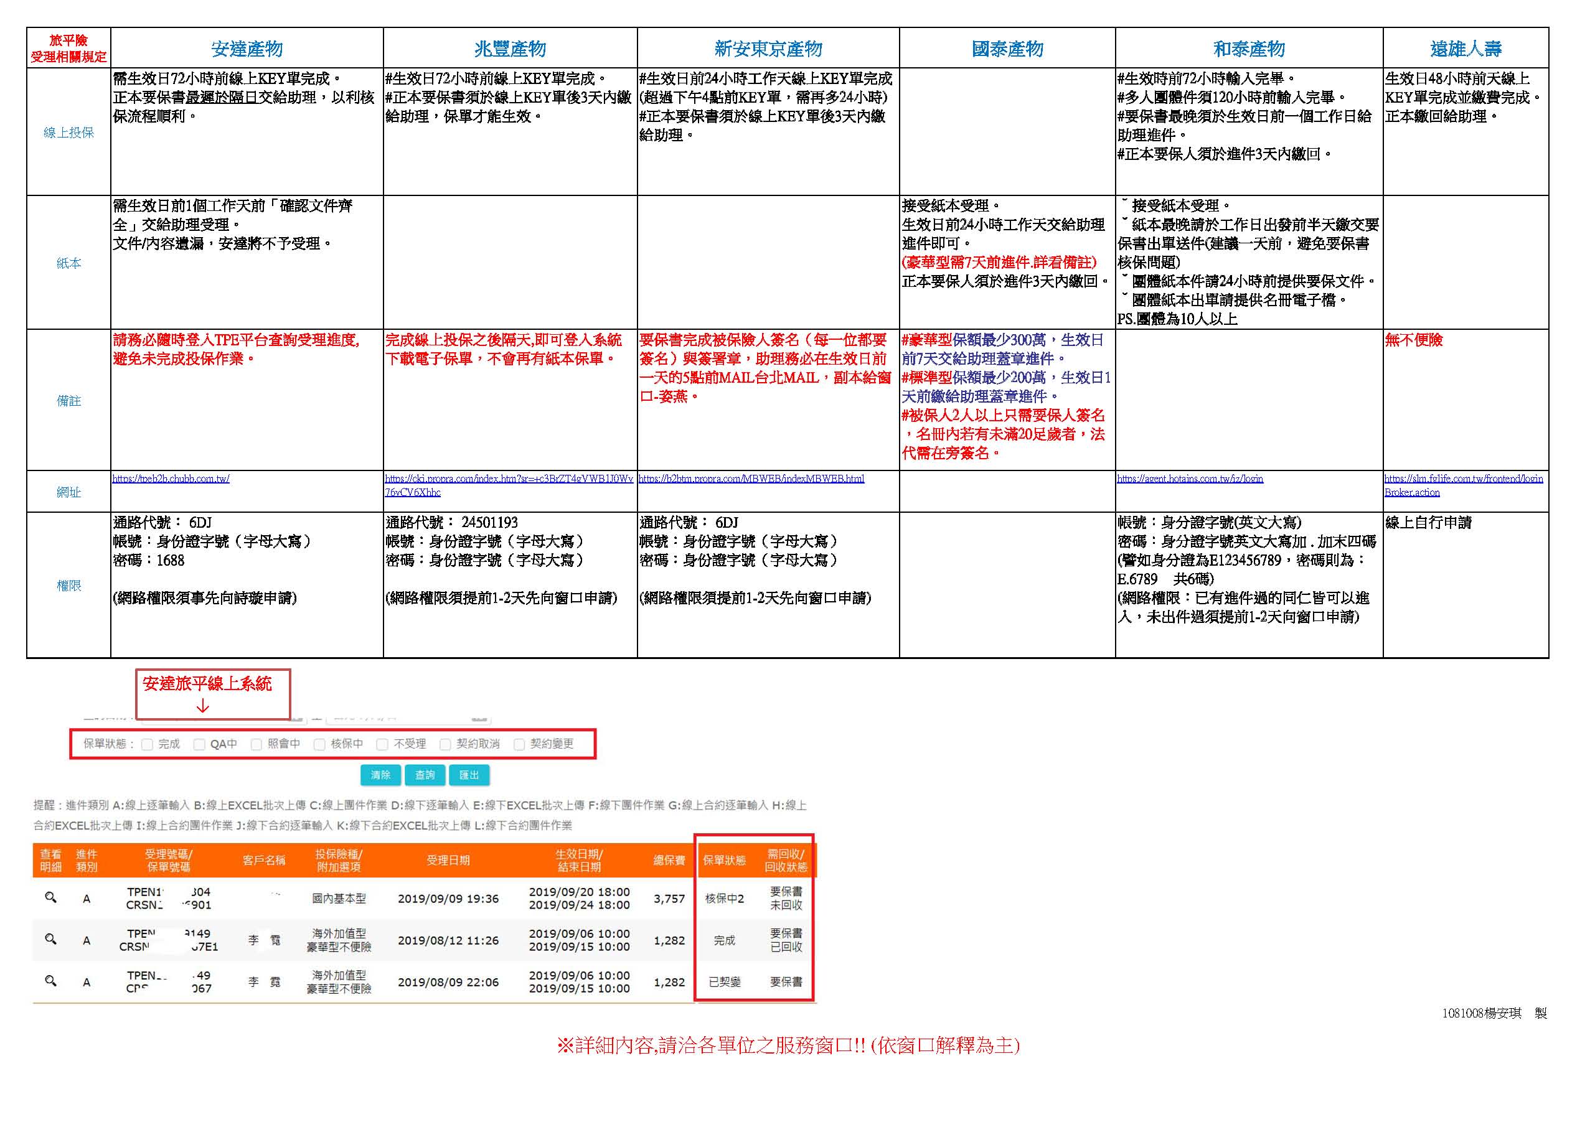Screen dimensions: 1595x1127
Task: Open details magnifier for 2019/09/09 19:36 row
Action: click(x=50, y=897)
